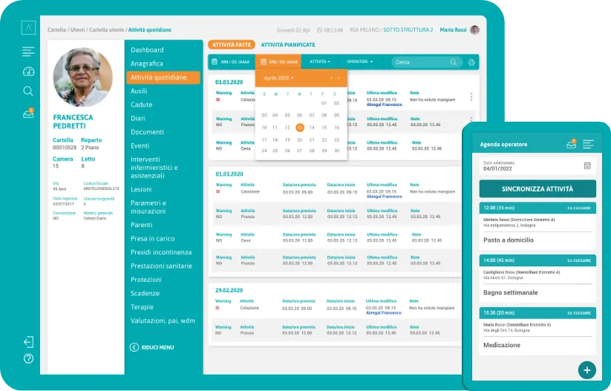Open Protezioni menu item
This screenshot has width=611, height=391.
coord(146,279)
